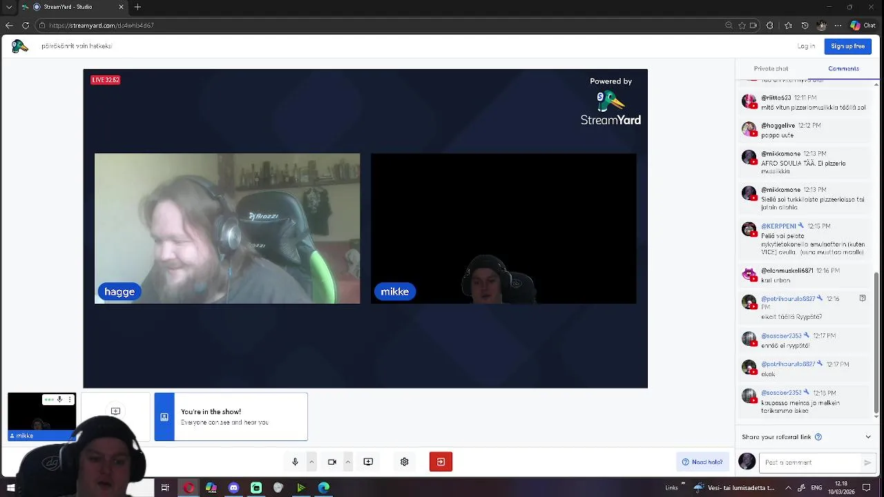Click the camera-in-use icon in address bar
This screenshot has height=497, width=884.
click(x=753, y=26)
